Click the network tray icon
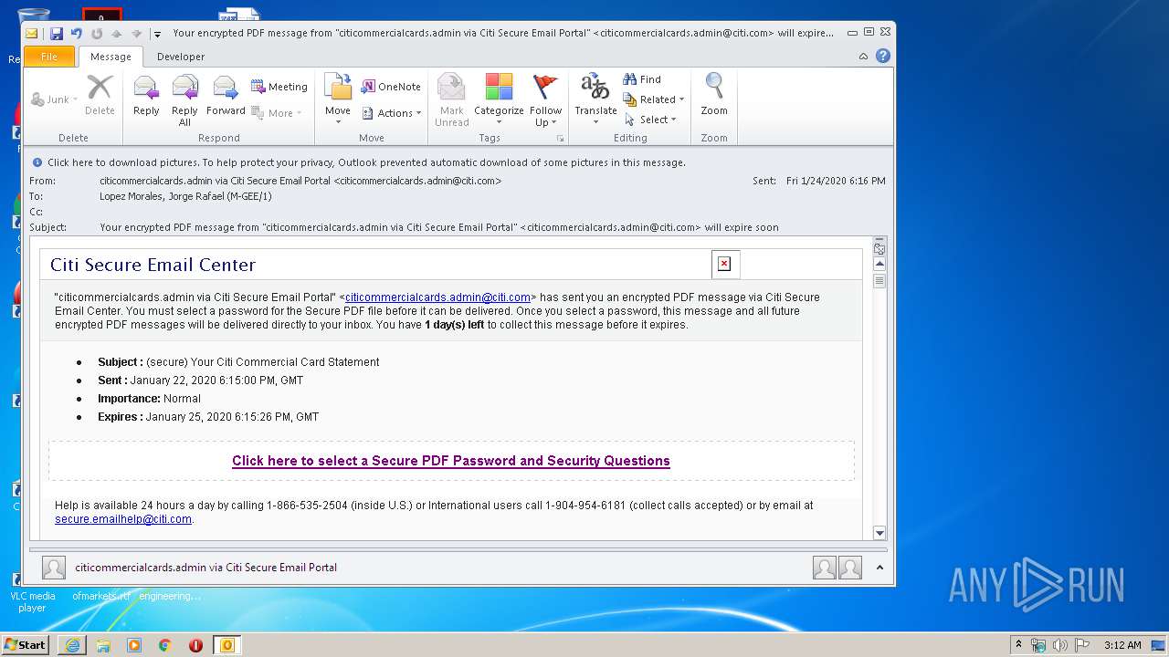 1038,645
